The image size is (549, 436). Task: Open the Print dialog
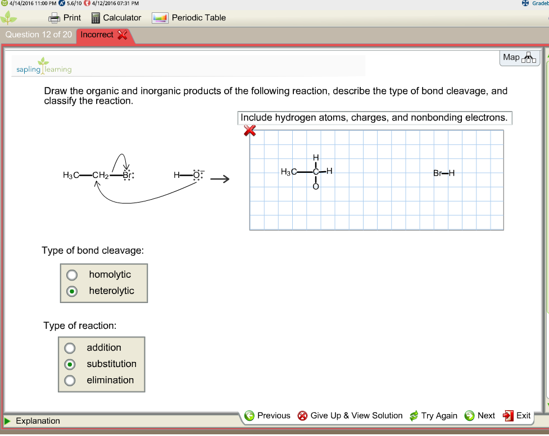[64, 17]
